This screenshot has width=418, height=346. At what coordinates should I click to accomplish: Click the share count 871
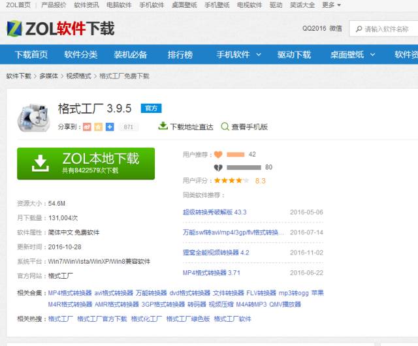(129, 127)
